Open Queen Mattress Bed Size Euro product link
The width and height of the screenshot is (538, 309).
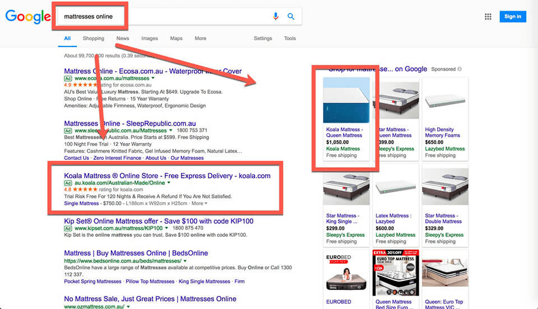point(394,305)
